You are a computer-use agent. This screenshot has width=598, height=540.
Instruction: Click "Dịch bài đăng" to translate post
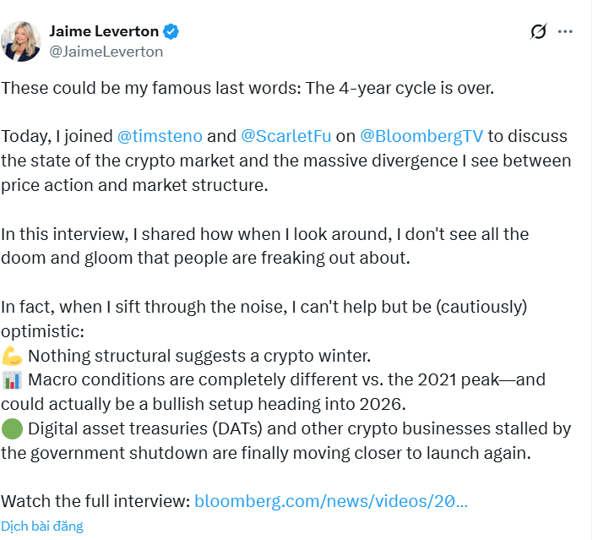42,526
